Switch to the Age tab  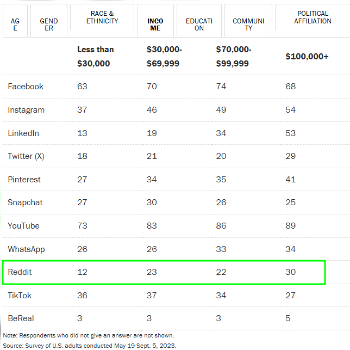(x=15, y=21)
